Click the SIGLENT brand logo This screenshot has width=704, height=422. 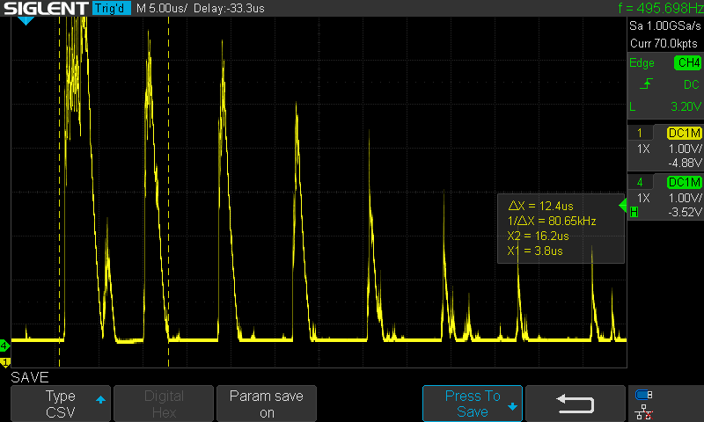[47, 8]
